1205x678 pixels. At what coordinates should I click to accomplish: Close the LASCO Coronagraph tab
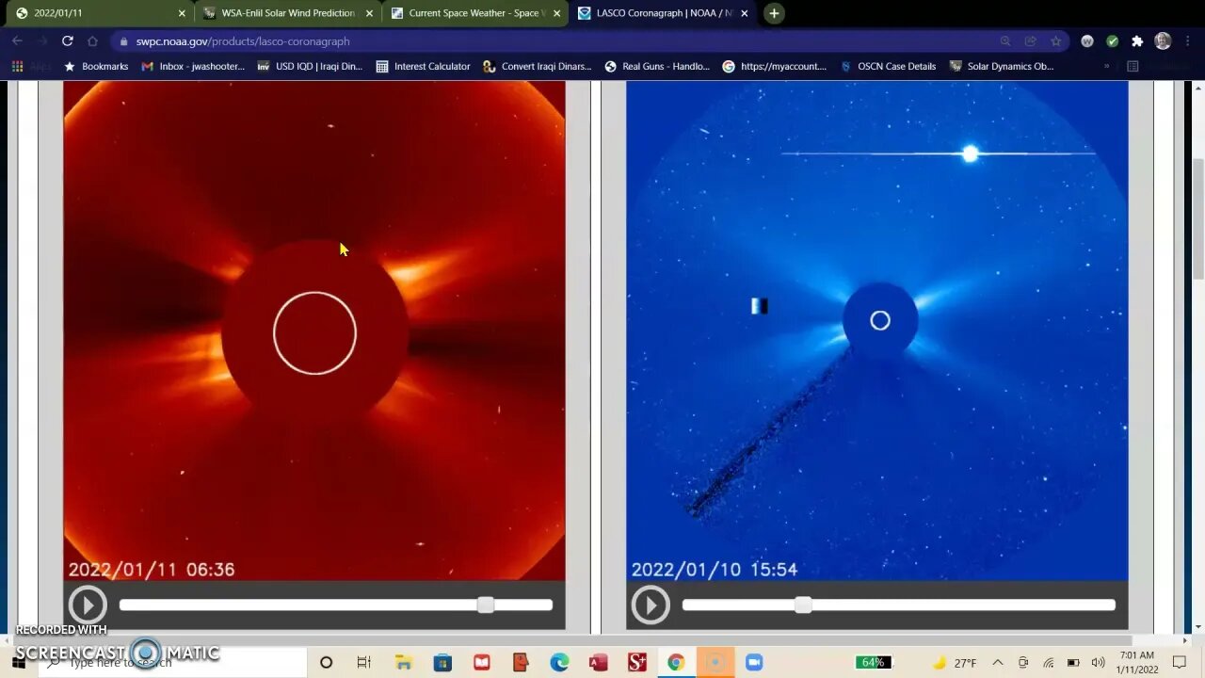(x=744, y=13)
